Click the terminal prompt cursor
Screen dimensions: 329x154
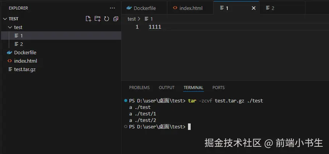(x=189, y=127)
